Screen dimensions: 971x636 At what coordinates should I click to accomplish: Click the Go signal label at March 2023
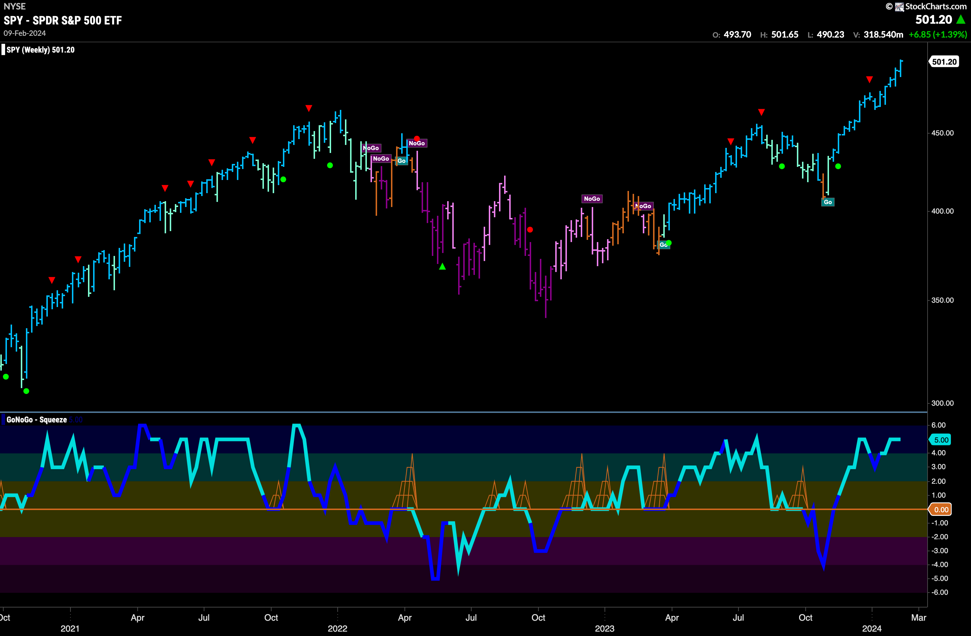click(663, 245)
